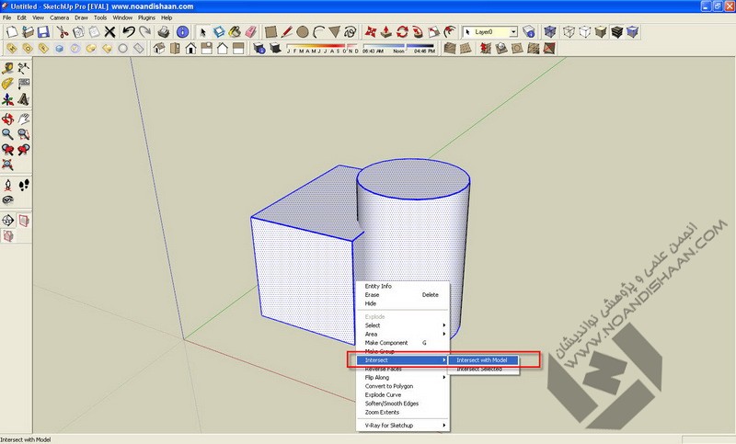Choose the Orbit camera tool

(9, 119)
